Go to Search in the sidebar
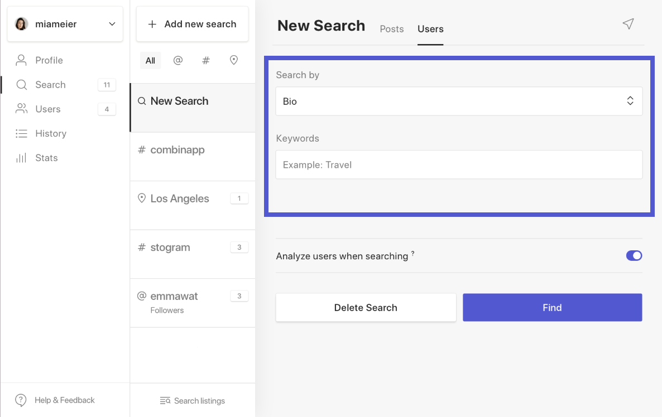Viewport: 662px width, 417px height. coord(50,85)
